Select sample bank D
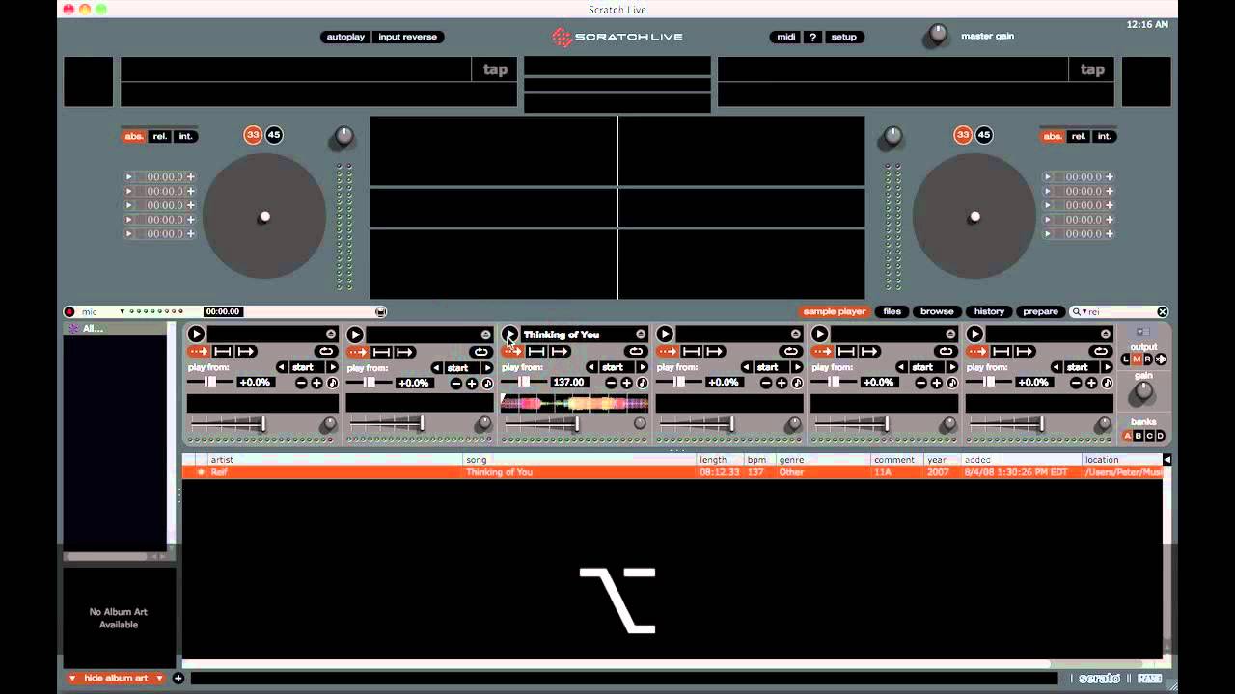1235x694 pixels. point(1161,437)
